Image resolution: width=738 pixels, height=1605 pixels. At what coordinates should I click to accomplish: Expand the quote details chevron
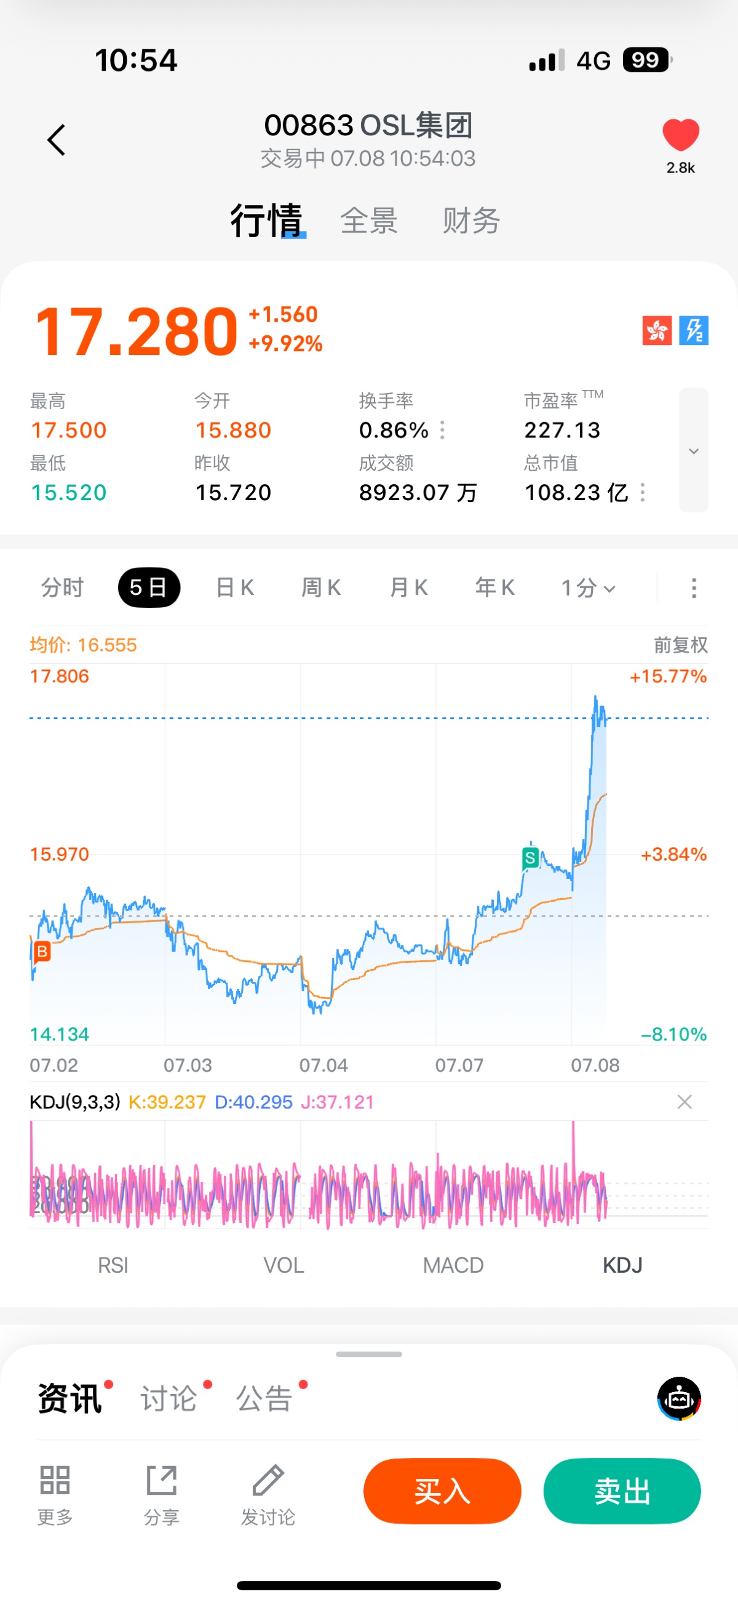(x=693, y=450)
